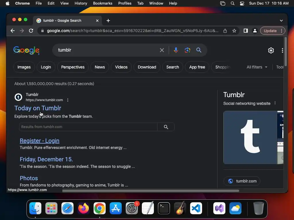Clear the search box with X icon
Screen dimensions: 294x220
(x=162, y=50)
